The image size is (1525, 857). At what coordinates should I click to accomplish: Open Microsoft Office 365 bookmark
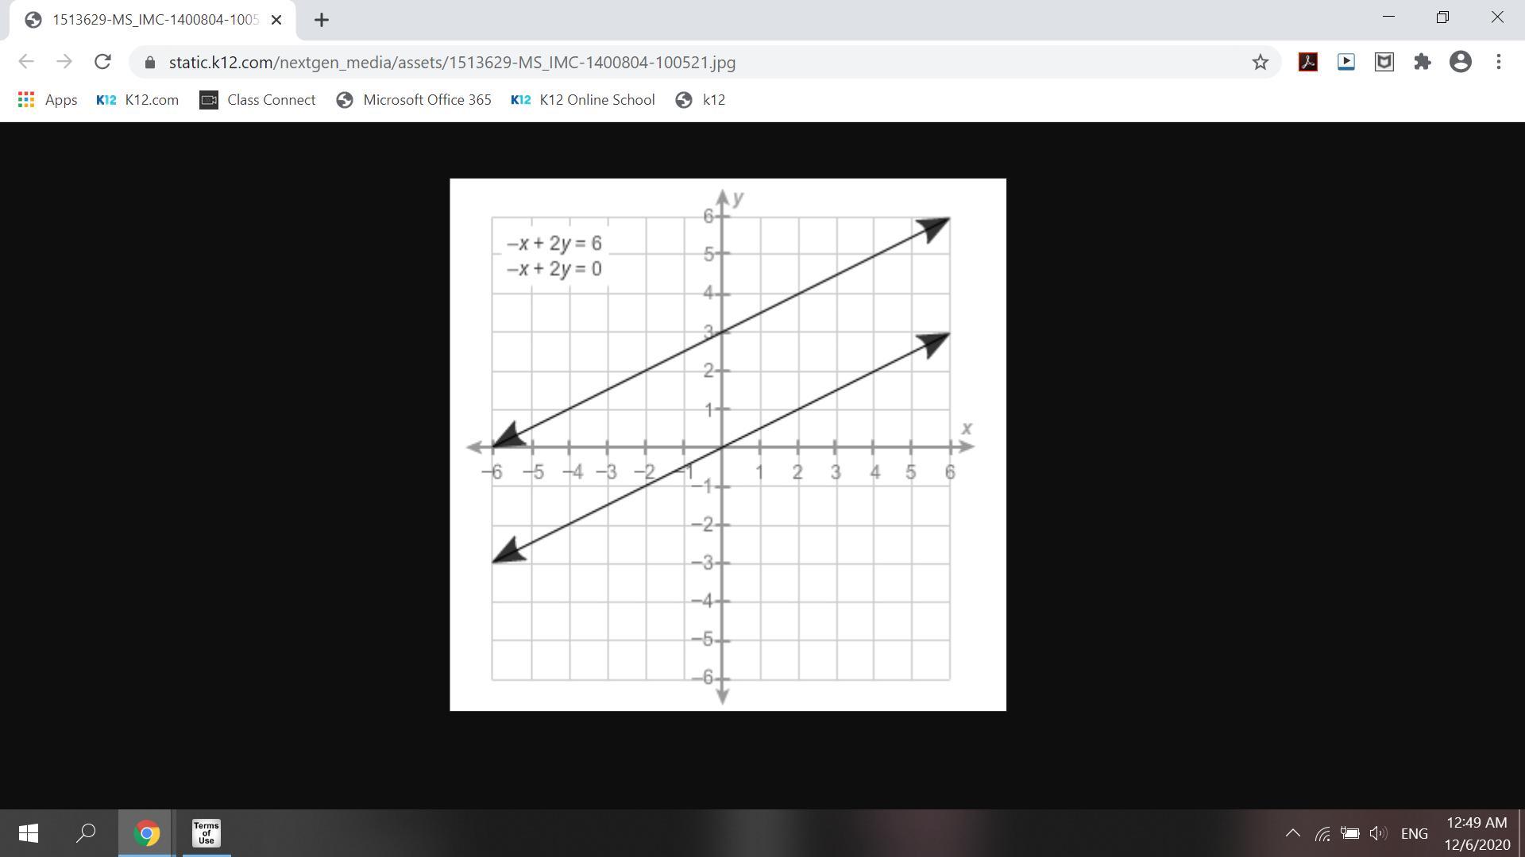(414, 100)
